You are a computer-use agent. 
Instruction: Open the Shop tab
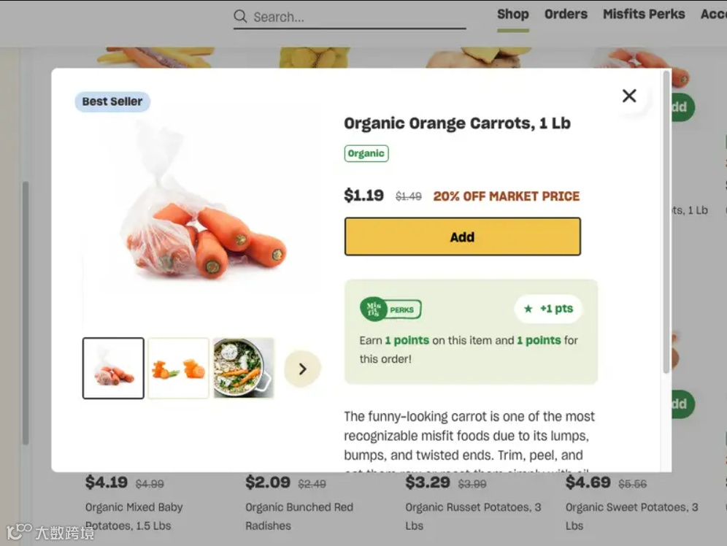[512, 14]
